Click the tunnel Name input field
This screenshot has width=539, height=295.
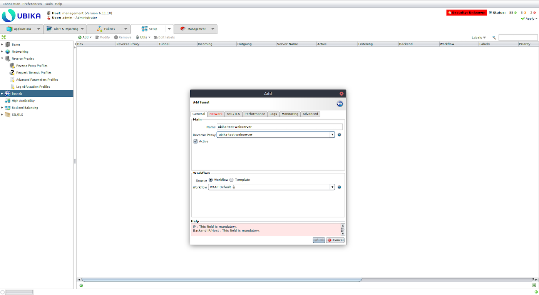[279, 127]
